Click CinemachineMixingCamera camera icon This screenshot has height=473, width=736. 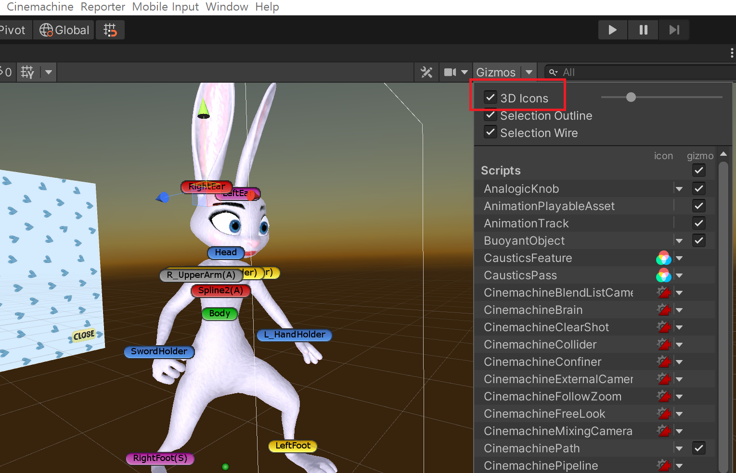click(x=664, y=431)
